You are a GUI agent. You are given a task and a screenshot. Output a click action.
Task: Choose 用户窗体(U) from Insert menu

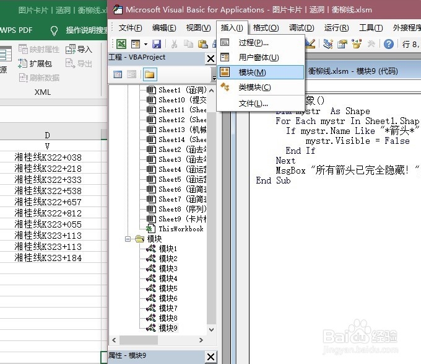point(261,57)
